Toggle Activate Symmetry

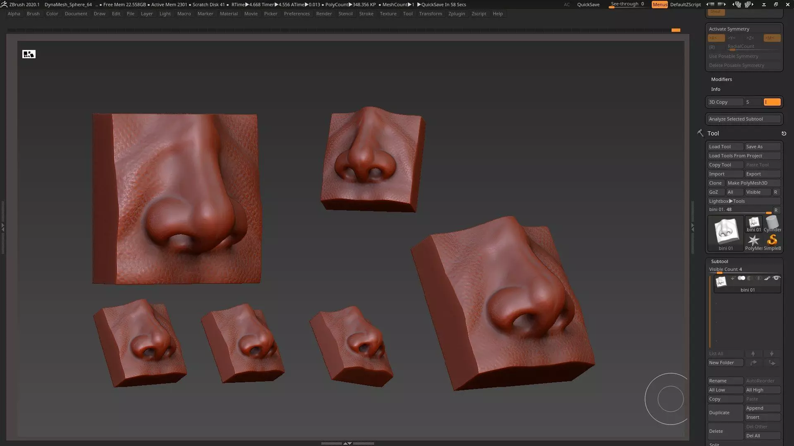click(x=744, y=29)
